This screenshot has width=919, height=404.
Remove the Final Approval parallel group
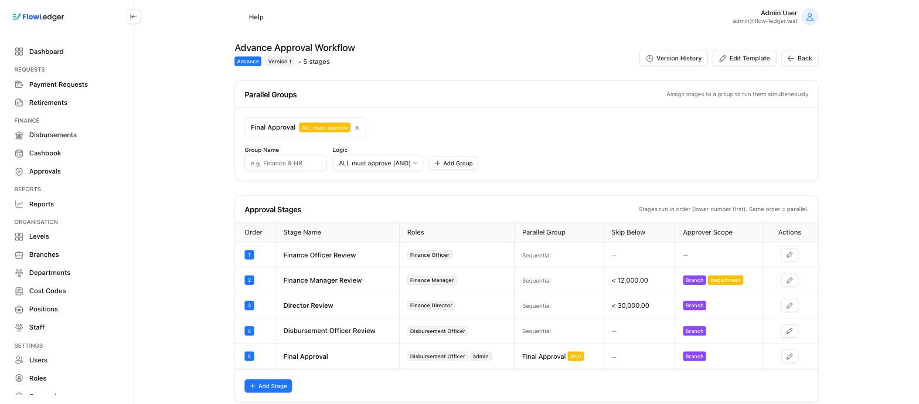(x=357, y=128)
